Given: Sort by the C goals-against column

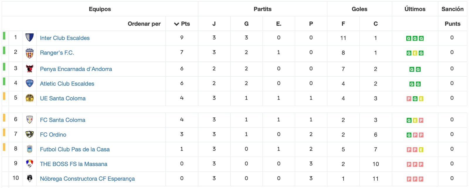Looking at the screenshot, I should coord(375,24).
